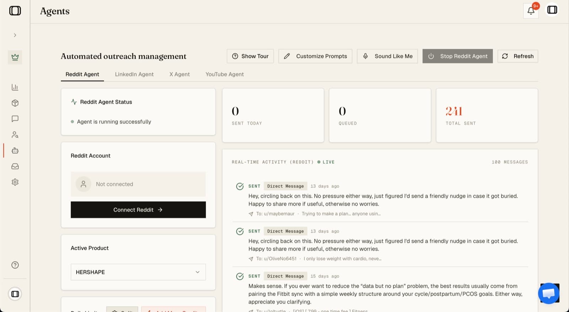Open the live chat support widget
Screen dimensions: 569x312
[549, 294]
